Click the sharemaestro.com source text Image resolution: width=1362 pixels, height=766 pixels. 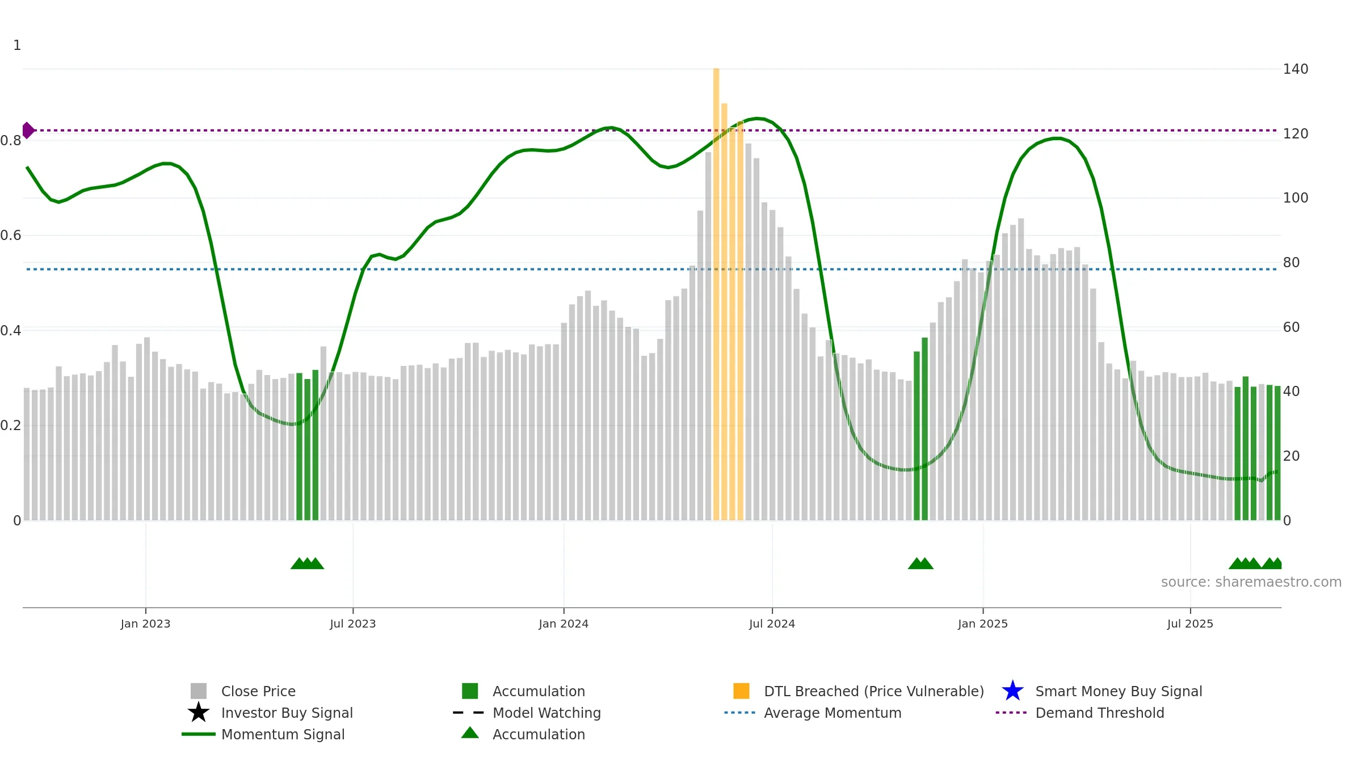[x=1251, y=582]
